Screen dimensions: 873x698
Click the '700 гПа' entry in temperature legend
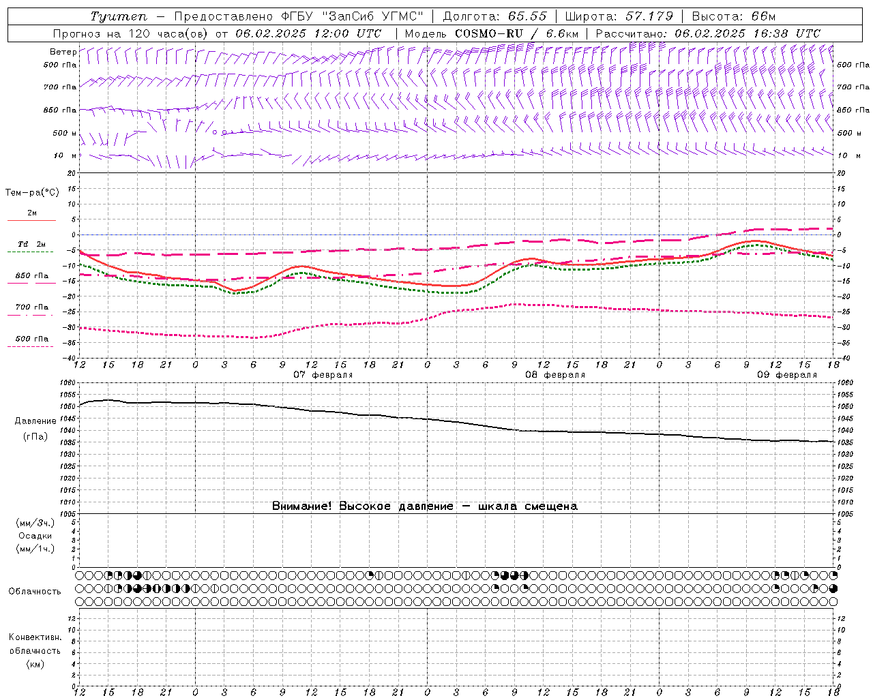[32, 307]
